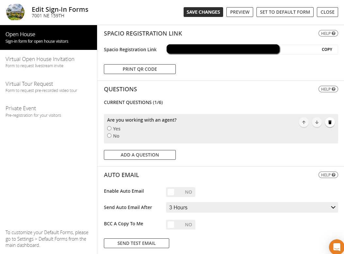The width and height of the screenshot is (344, 254).
Task: Click ADD A QUESTION
Action: click(139, 155)
